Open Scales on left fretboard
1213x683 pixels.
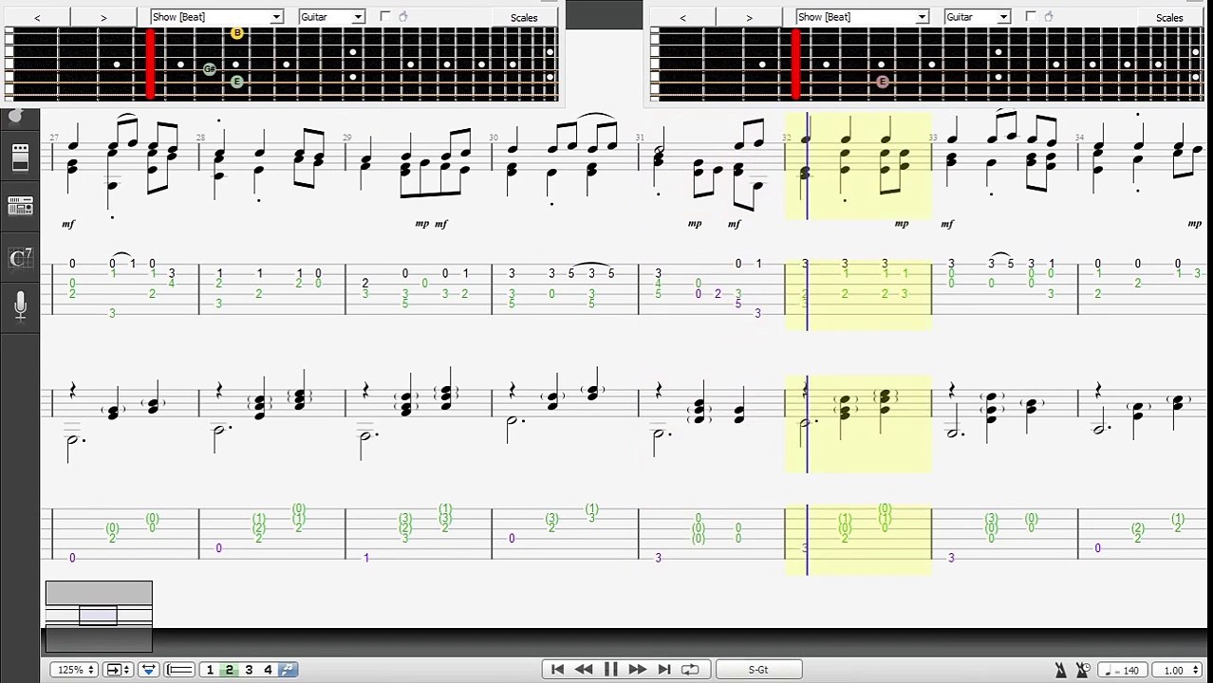pos(524,17)
